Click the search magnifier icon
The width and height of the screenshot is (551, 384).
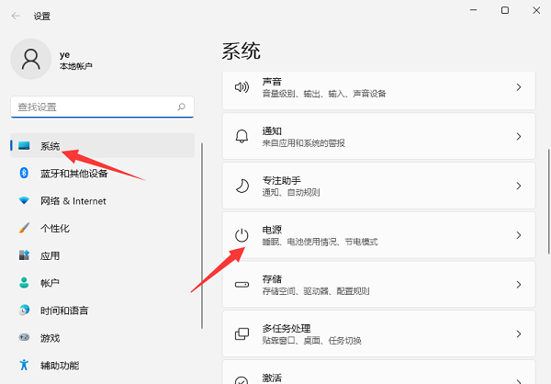point(183,107)
